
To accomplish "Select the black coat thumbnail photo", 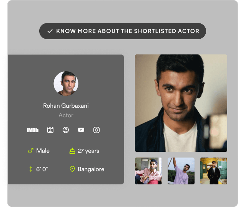I will pos(213,171).
